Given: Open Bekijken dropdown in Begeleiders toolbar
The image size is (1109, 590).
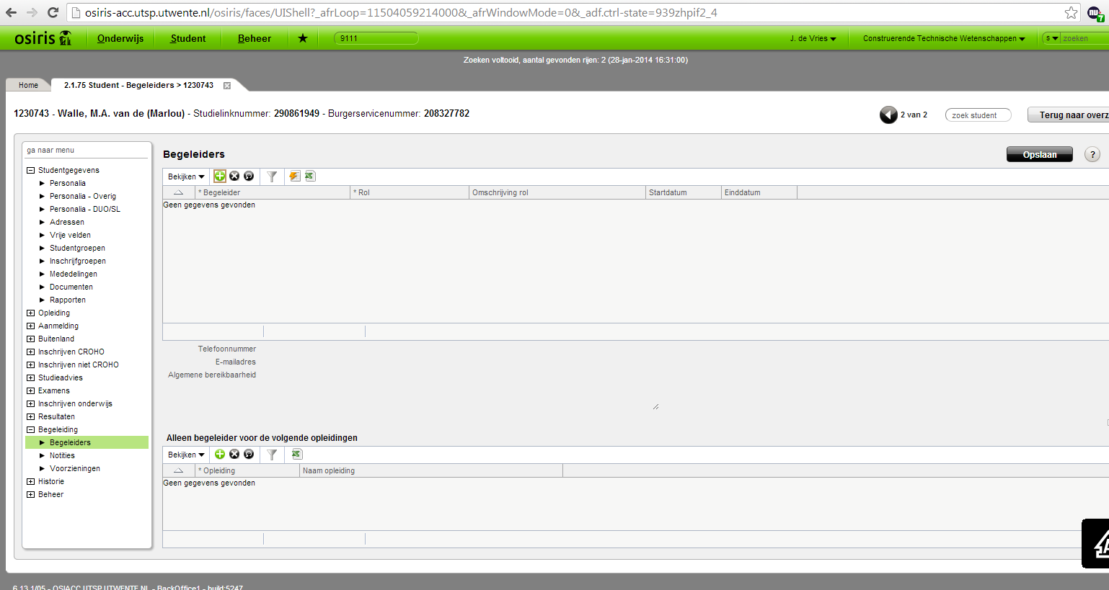Looking at the screenshot, I should coord(186,176).
